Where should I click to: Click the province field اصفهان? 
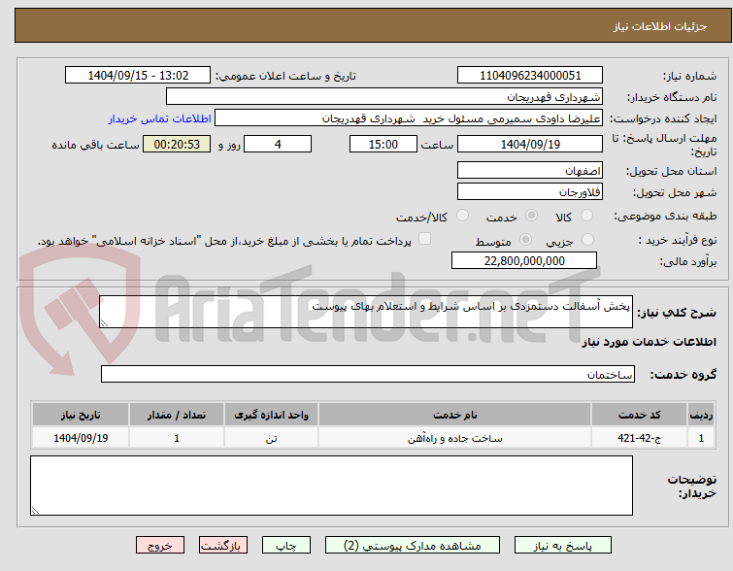click(530, 171)
